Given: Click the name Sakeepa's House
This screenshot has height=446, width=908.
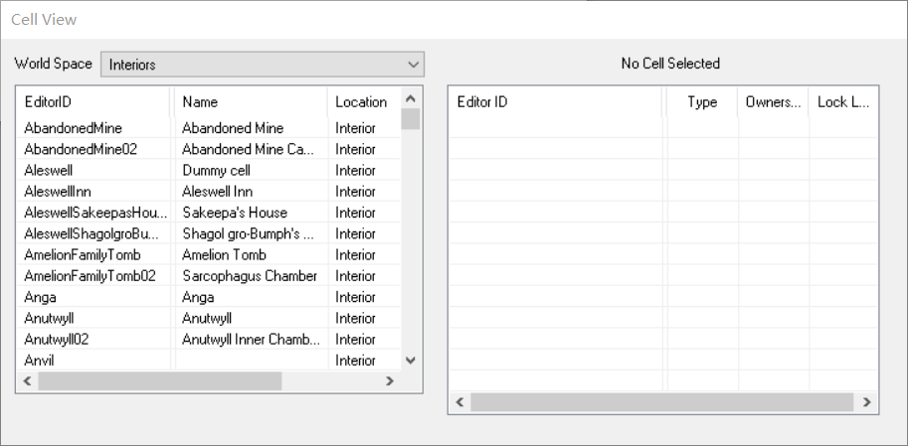Looking at the screenshot, I should (x=235, y=213).
